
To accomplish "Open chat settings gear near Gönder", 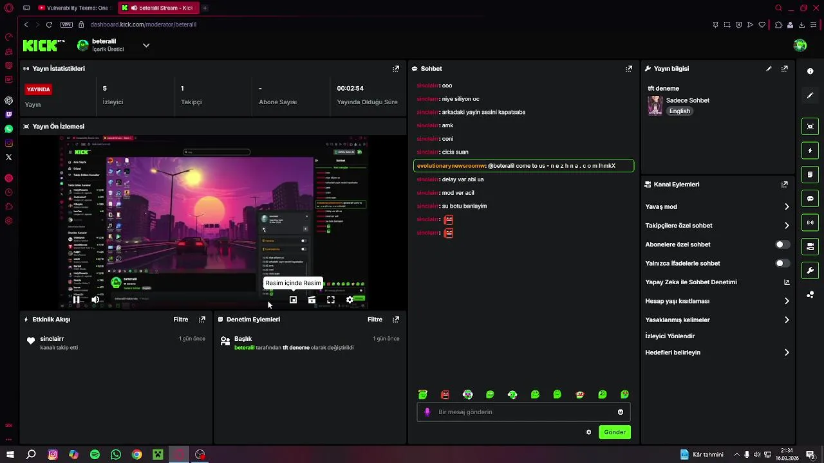I will [588, 432].
